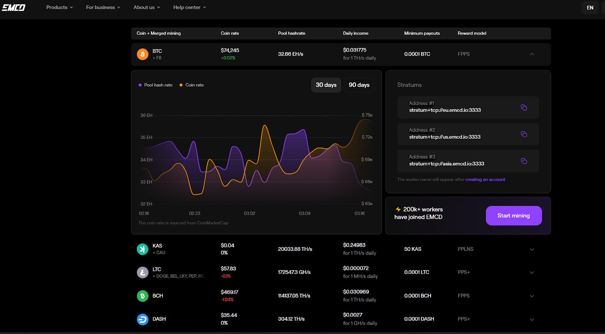The height and width of the screenshot is (334, 605).
Task: Toggle the Coin rate chart legend
Action: coord(192,85)
